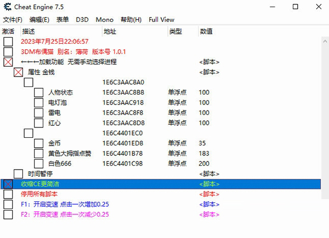Freeze the 电灯泡 value checkbox
329x238 pixels.
tap(38, 102)
